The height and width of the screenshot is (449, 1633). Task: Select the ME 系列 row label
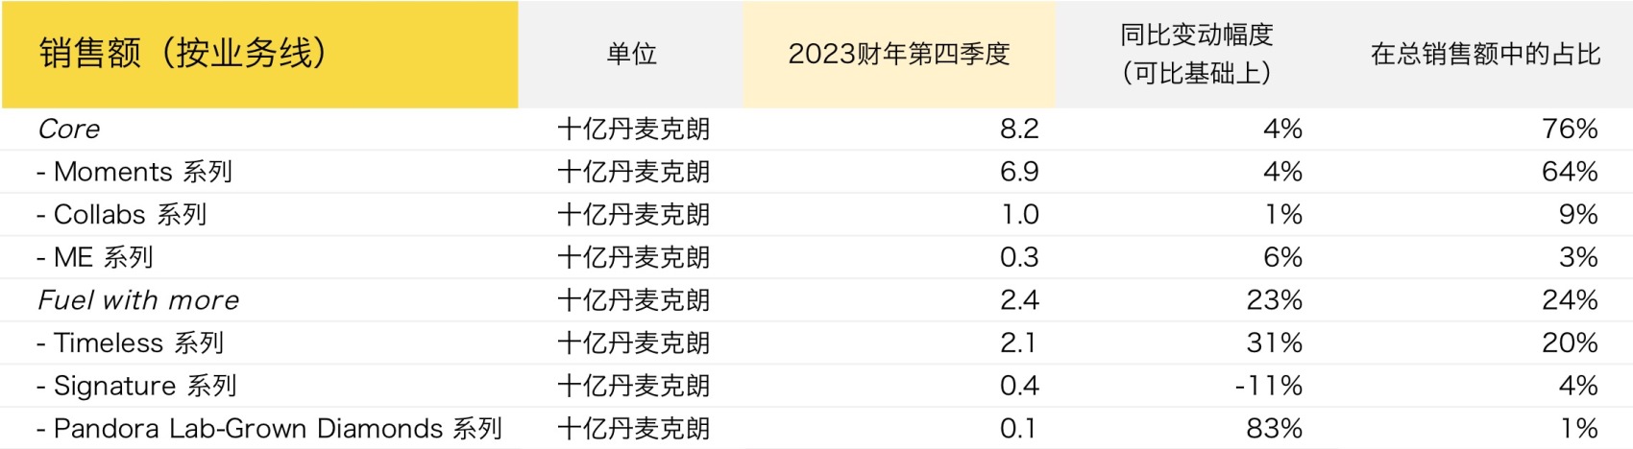click(x=95, y=257)
